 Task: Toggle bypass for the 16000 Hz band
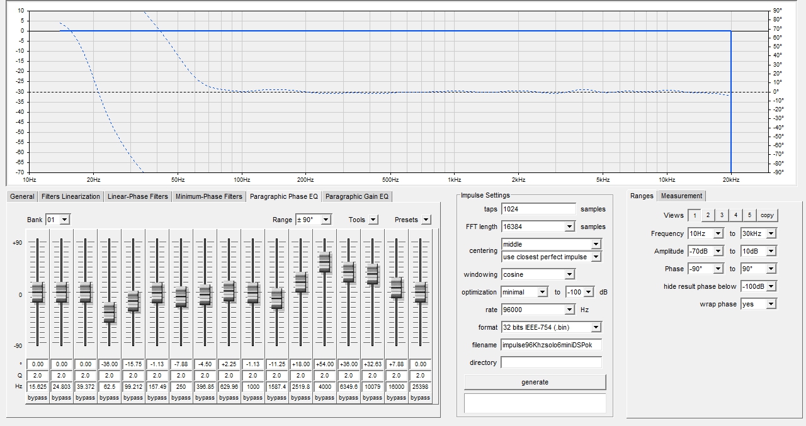pyautogui.click(x=396, y=398)
